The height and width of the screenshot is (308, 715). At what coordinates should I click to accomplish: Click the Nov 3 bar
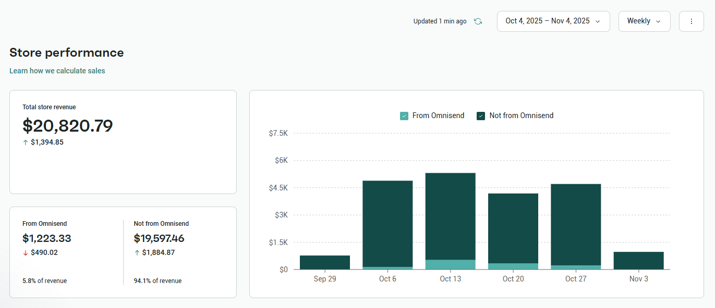pyautogui.click(x=638, y=261)
